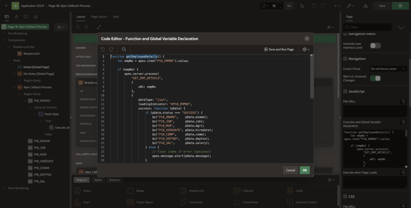The image size is (411, 208).
Task: Toggle the Override User Interface Level switch
Action: [x=375, y=46]
